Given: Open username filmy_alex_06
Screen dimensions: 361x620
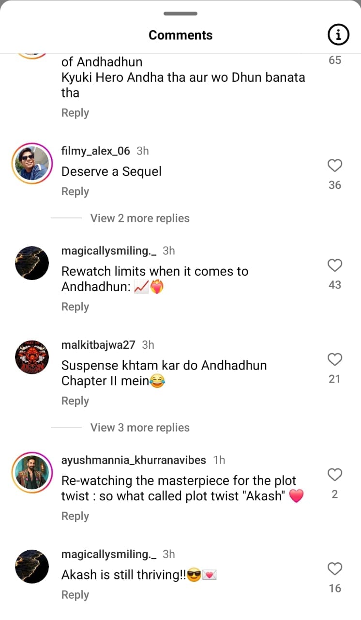Looking at the screenshot, I should point(96,151).
